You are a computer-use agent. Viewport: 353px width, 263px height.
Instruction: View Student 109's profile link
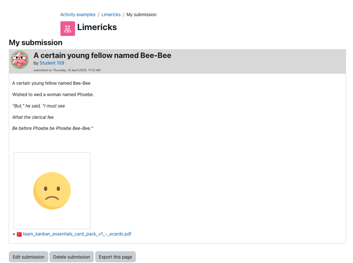52,63
